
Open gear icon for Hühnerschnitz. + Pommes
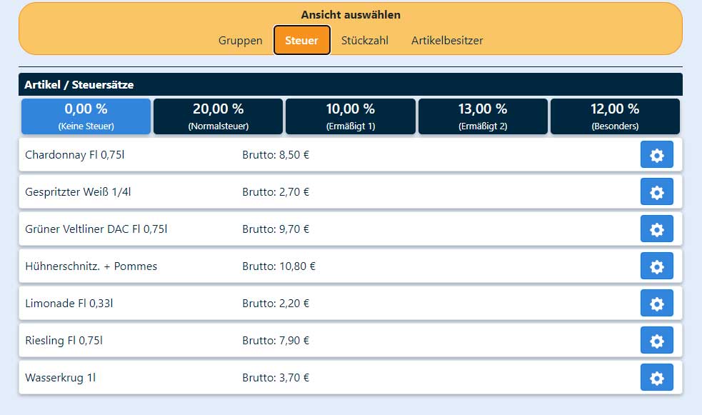click(x=656, y=266)
